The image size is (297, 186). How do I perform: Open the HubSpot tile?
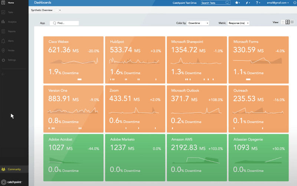click(135, 60)
